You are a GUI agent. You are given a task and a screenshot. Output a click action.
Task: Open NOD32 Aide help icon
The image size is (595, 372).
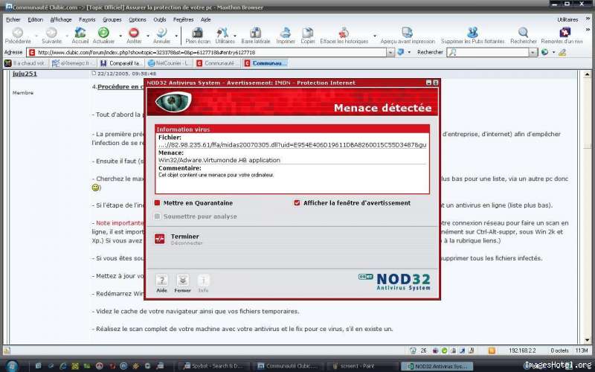[x=161, y=281]
